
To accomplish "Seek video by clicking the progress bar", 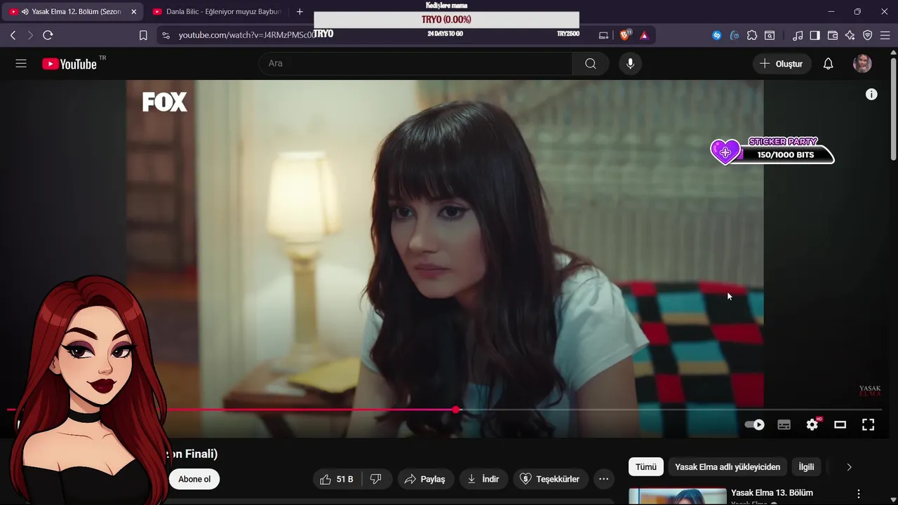I will (444, 410).
